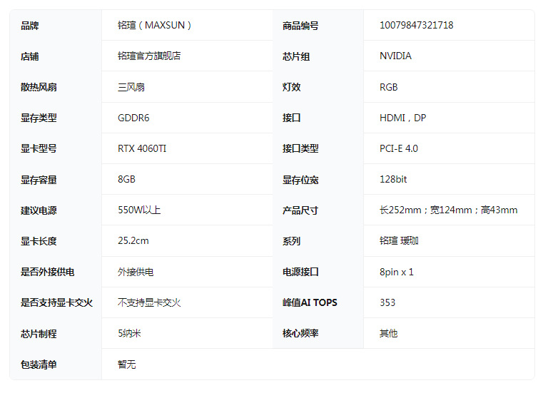538x403 pixels.
Task: Click the 芯片组 label
Action: 296,56
